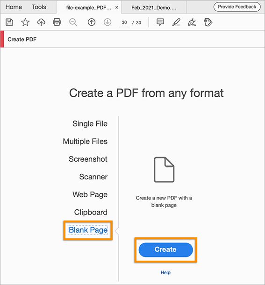Select Multiple Files option
The width and height of the screenshot is (265, 285).
[85, 141]
